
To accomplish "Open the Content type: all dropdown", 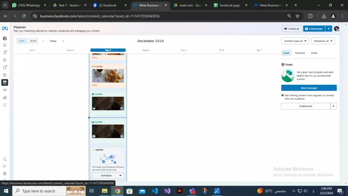I will (295, 41).
